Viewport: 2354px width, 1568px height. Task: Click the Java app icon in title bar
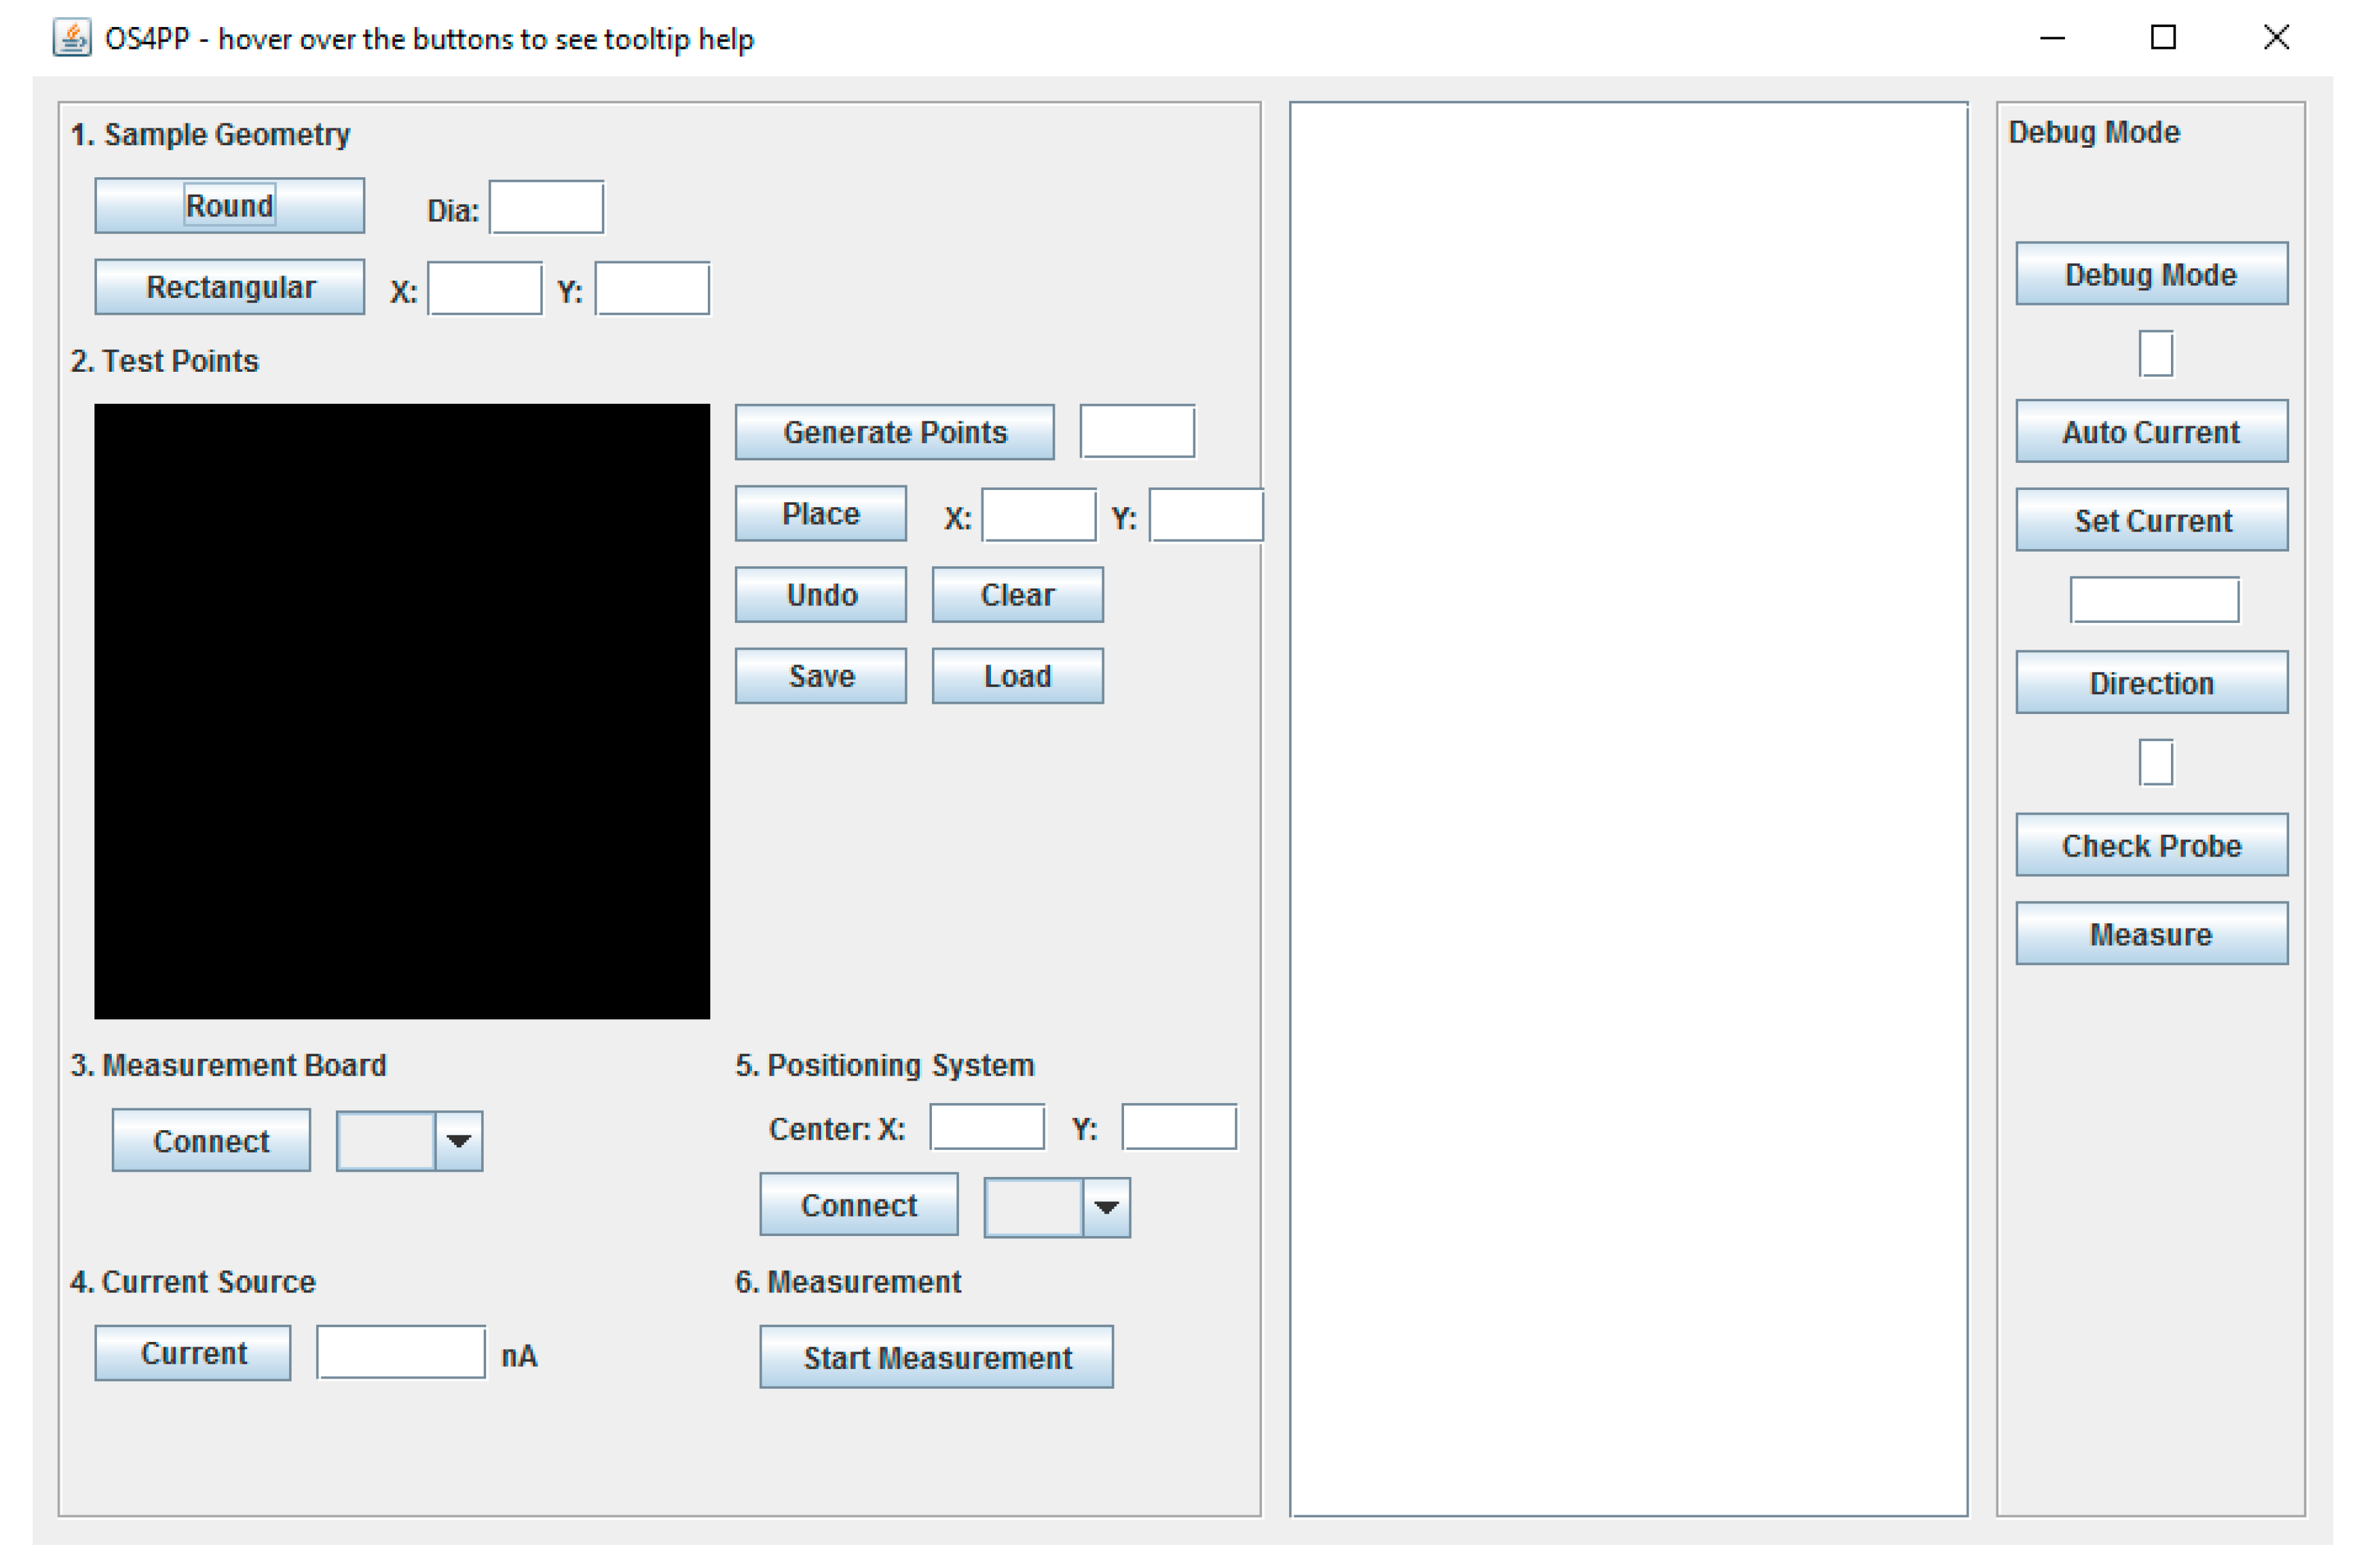pos(72,38)
